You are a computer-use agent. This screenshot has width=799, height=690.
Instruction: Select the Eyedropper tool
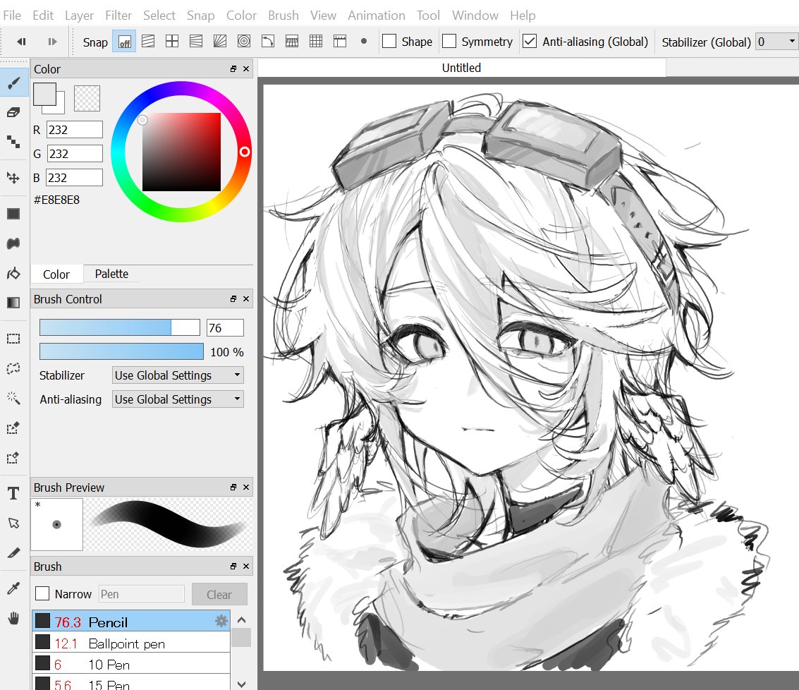pyautogui.click(x=14, y=588)
